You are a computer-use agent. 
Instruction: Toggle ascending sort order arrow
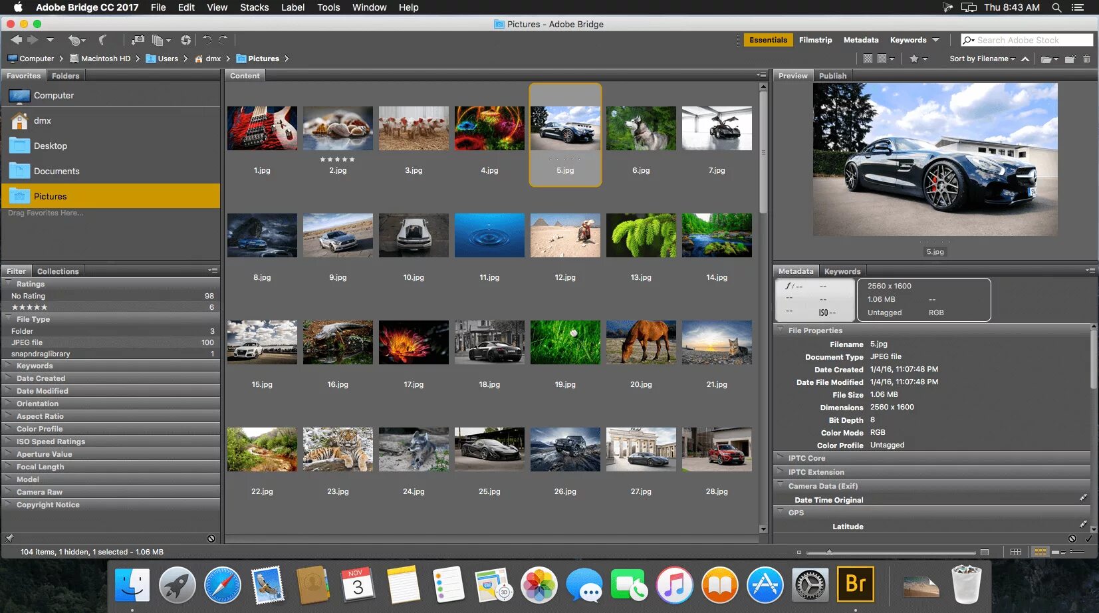(x=1025, y=59)
